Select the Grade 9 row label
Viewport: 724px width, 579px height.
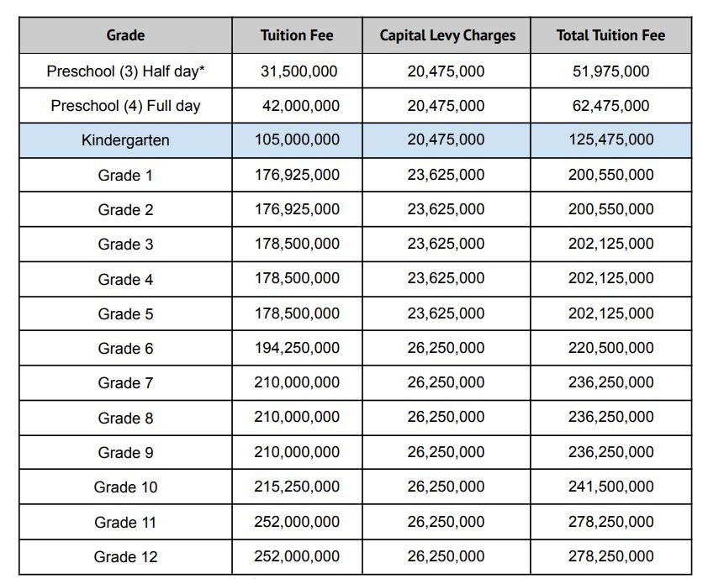click(125, 453)
